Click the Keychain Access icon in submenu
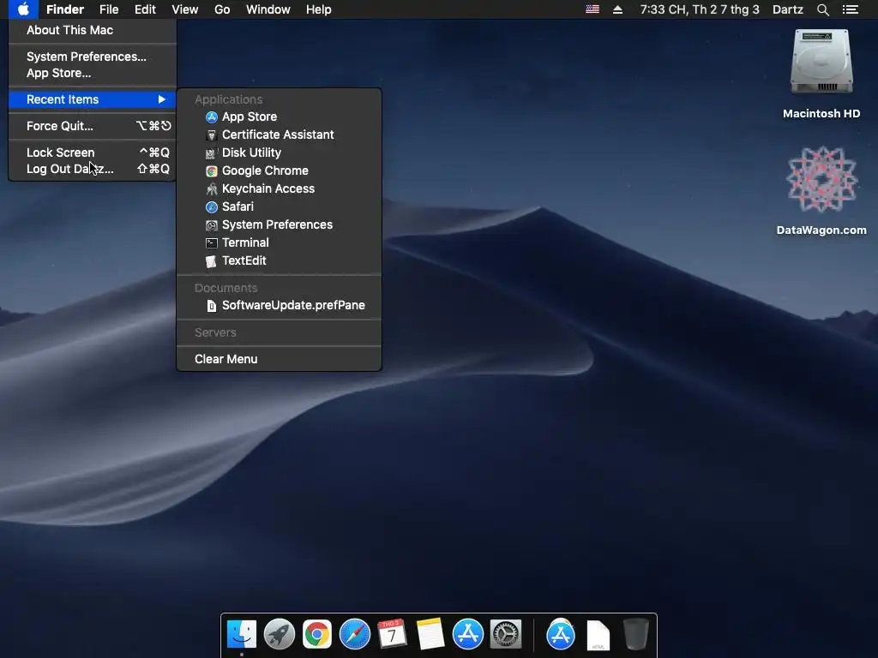The image size is (878, 658). click(211, 189)
